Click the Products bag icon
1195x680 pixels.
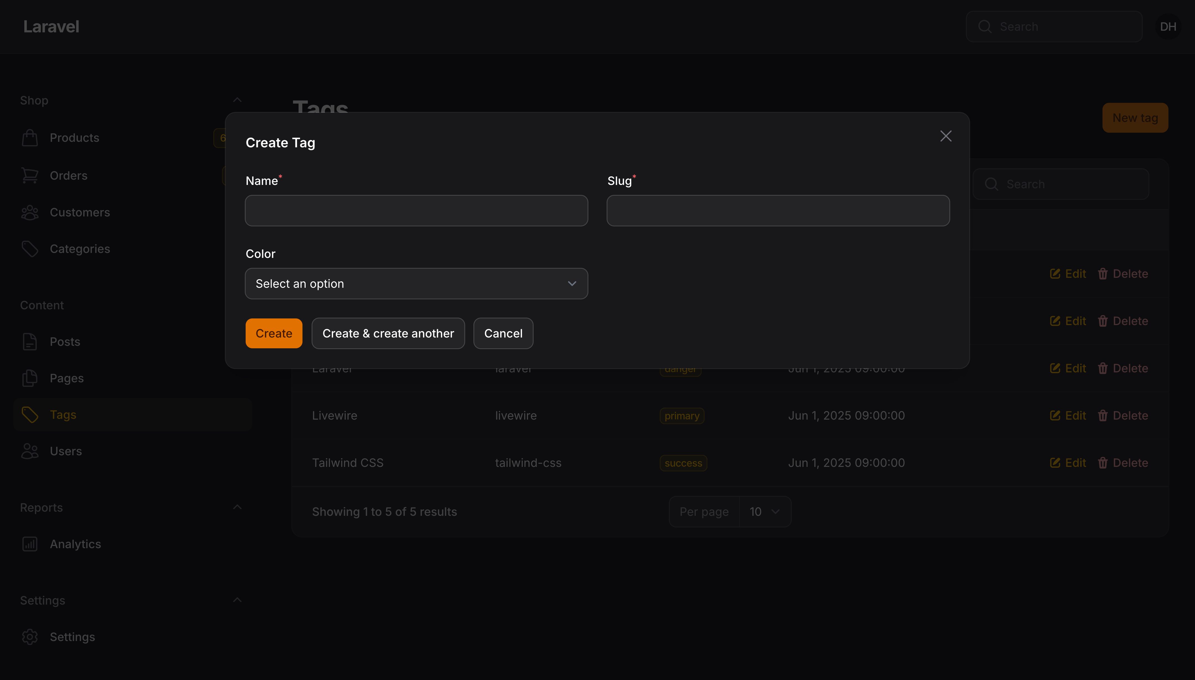tap(30, 138)
